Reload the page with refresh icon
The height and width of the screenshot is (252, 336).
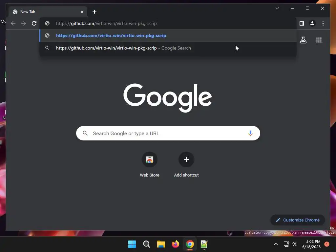pyautogui.click(x=34, y=23)
